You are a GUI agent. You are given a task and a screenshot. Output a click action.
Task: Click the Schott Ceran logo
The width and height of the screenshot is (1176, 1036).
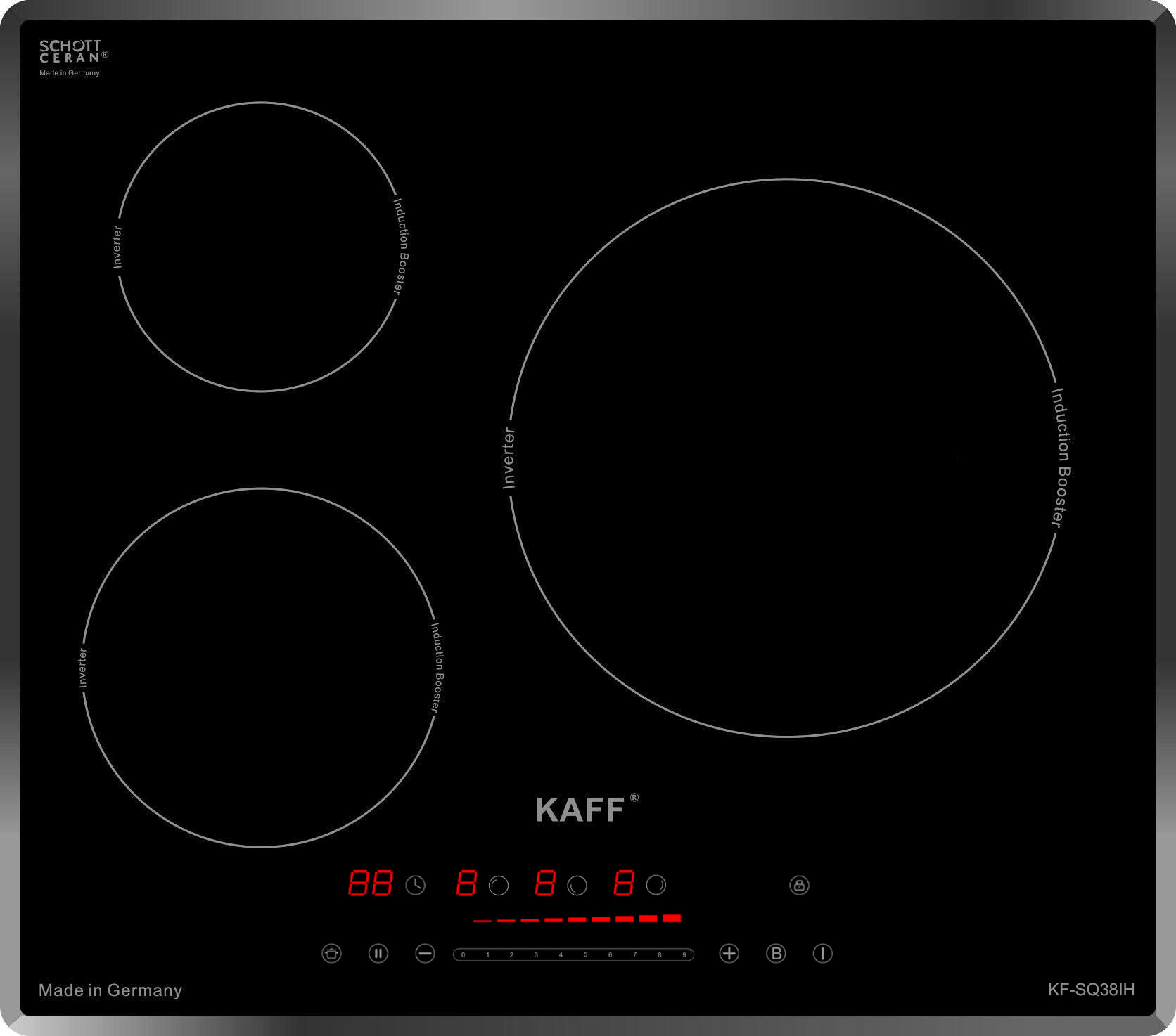coord(70,52)
